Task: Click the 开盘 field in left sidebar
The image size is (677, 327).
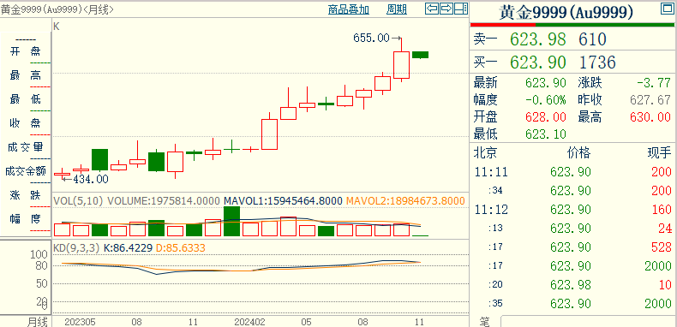Action: pyautogui.click(x=25, y=51)
